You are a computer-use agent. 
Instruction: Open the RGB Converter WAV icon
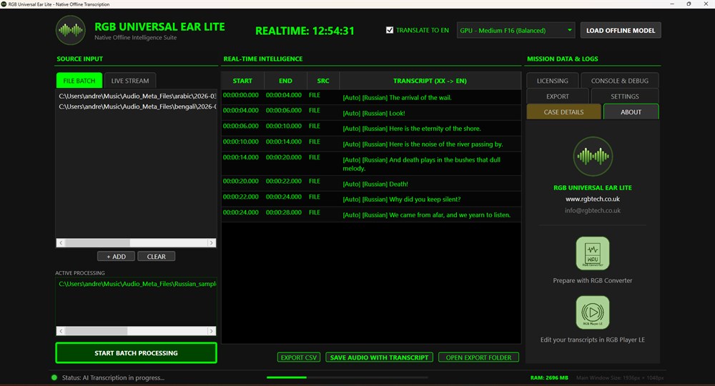tap(592, 253)
